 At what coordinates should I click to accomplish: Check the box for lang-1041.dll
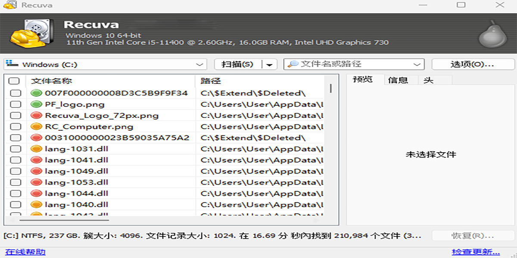point(16,160)
